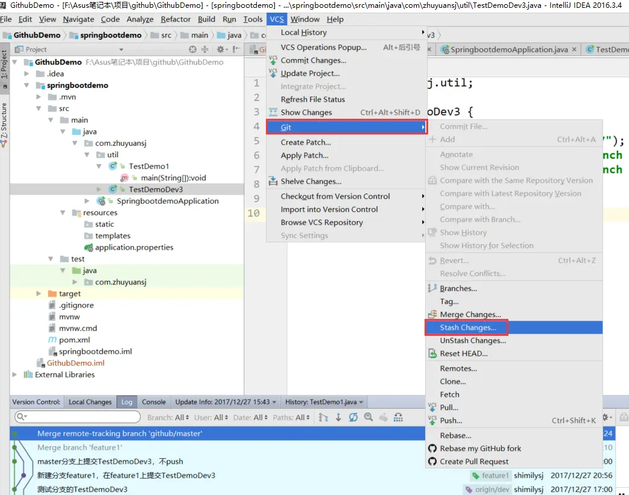The width and height of the screenshot is (629, 495).
Task: Select commit "Merge branch 'feature1'" in the log
Action: pyautogui.click(x=80, y=447)
